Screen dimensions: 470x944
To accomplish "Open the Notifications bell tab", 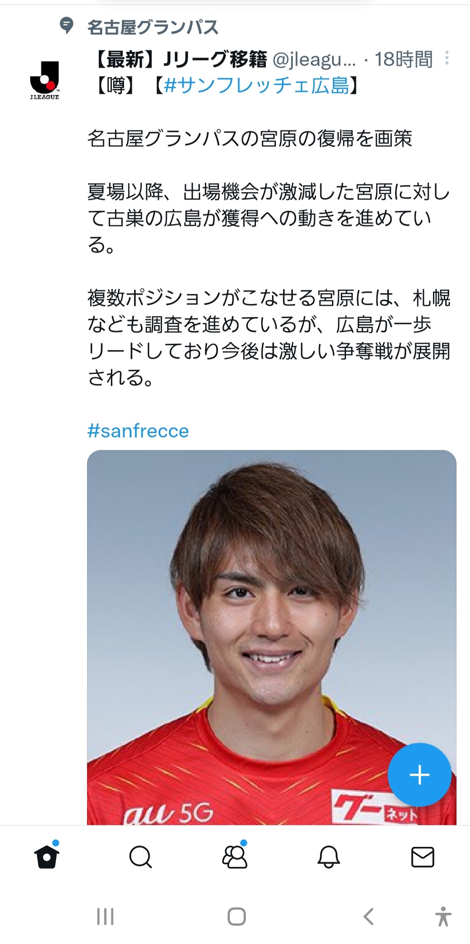I will [329, 857].
